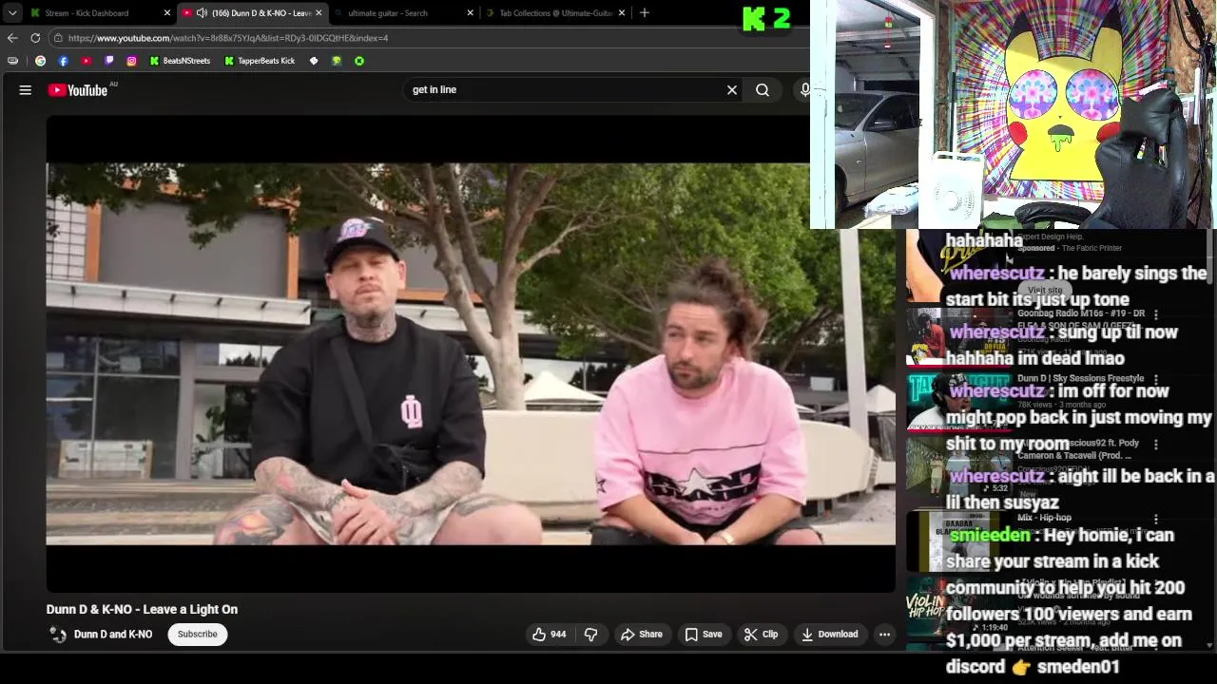Focus the youtube.com URL address field
1217x684 pixels.
(228, 38)
